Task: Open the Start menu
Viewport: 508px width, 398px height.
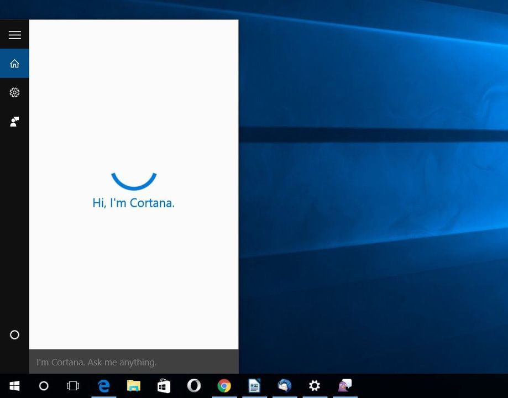Action: tap(14, 385)
